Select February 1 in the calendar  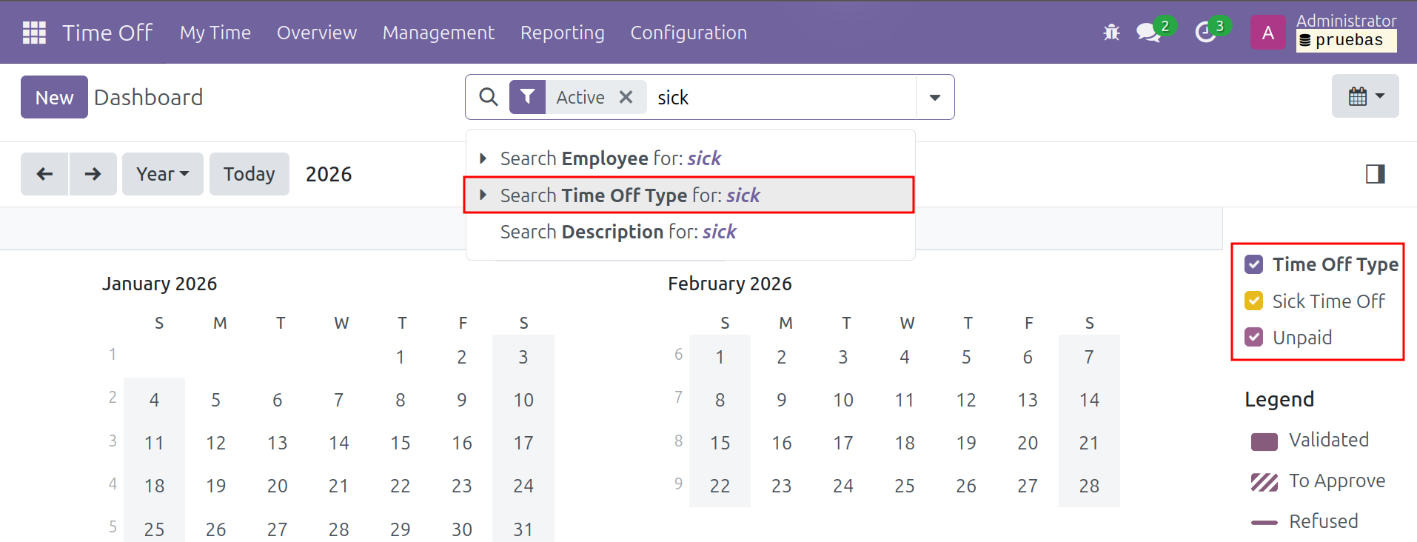tap(720, 357)
